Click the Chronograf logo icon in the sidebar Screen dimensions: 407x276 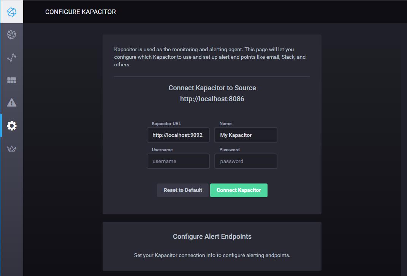tap(12, 12)
